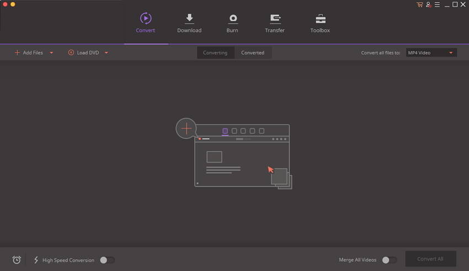The height and width of the screenshot is (271, 469).
Task: Minimize the window with underscore icon
Action: point(447,5)
